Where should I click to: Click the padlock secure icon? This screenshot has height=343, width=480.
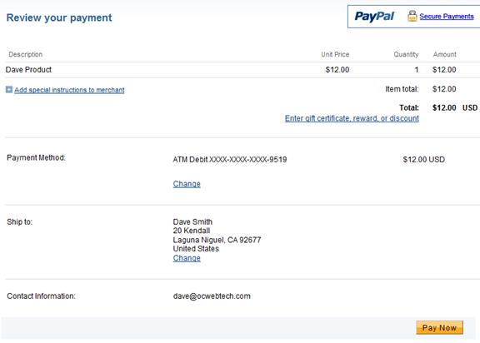tap(412, 16)
